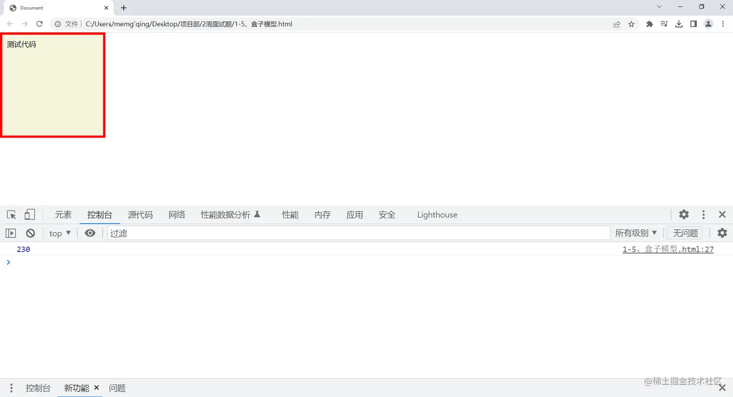733x397 pixels.
Task: Open the user profile avatar
Action: click(708, 24)
